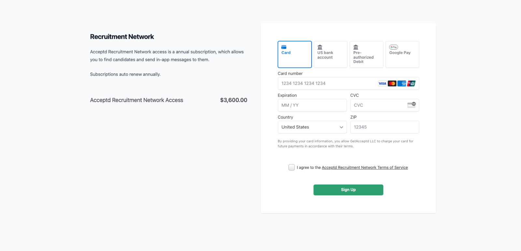The image size is (521, 251).
Task: Open the Country dropdown showing United States
Action: click(x=312, y=127)
